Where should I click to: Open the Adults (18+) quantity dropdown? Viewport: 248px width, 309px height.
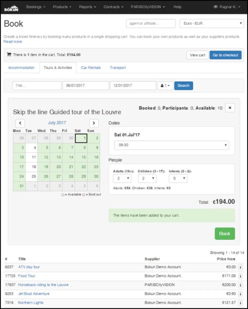click(x=122, y=178)
